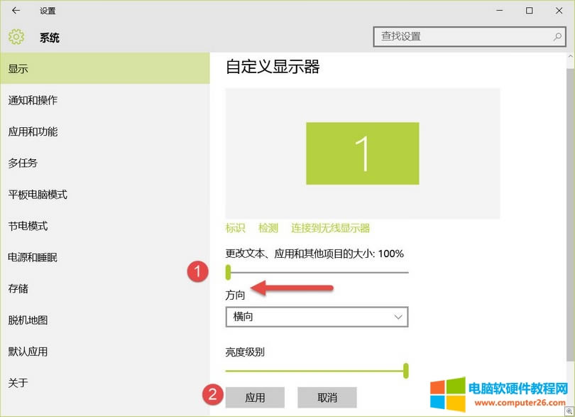Screen dimensions: 575x417
Task: Click the search magnifier icon
Action: coord(557,37)
